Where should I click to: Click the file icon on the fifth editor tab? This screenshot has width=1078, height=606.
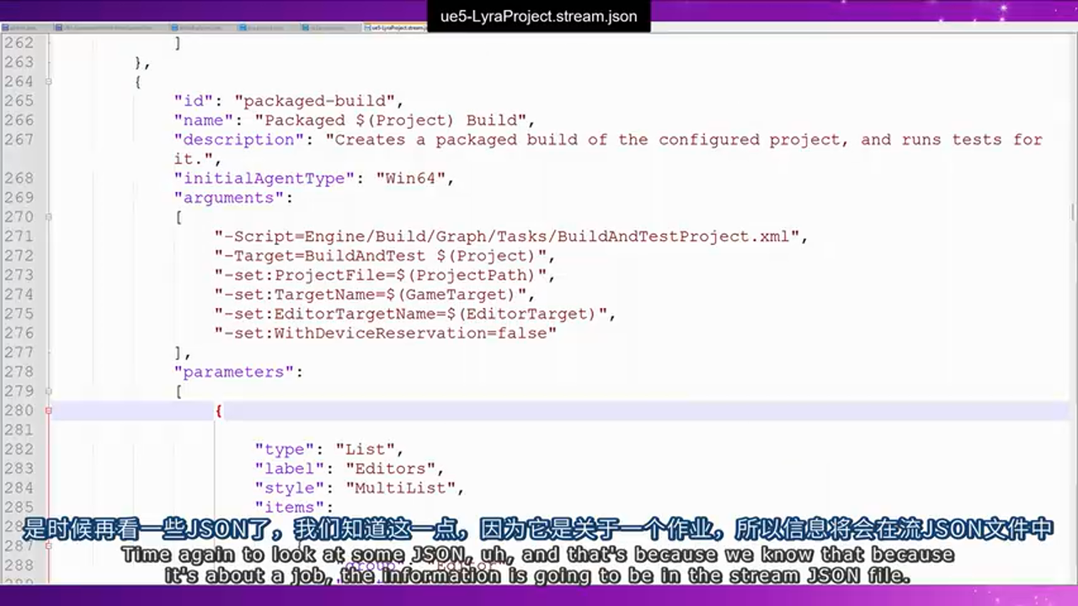click(304, 27)
